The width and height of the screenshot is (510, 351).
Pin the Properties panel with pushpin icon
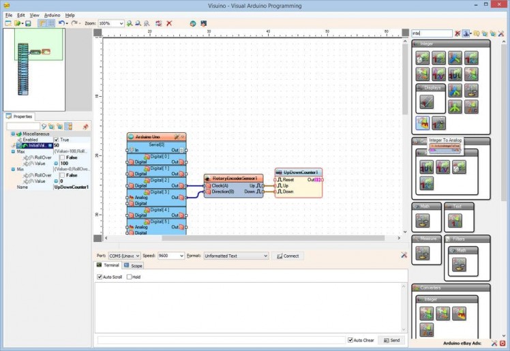(x=85, y=126)
